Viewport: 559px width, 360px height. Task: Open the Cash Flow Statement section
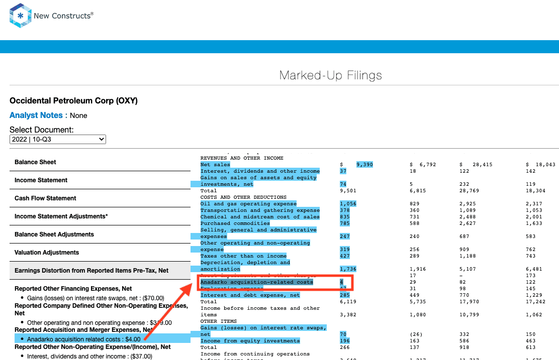pos(100,198)
